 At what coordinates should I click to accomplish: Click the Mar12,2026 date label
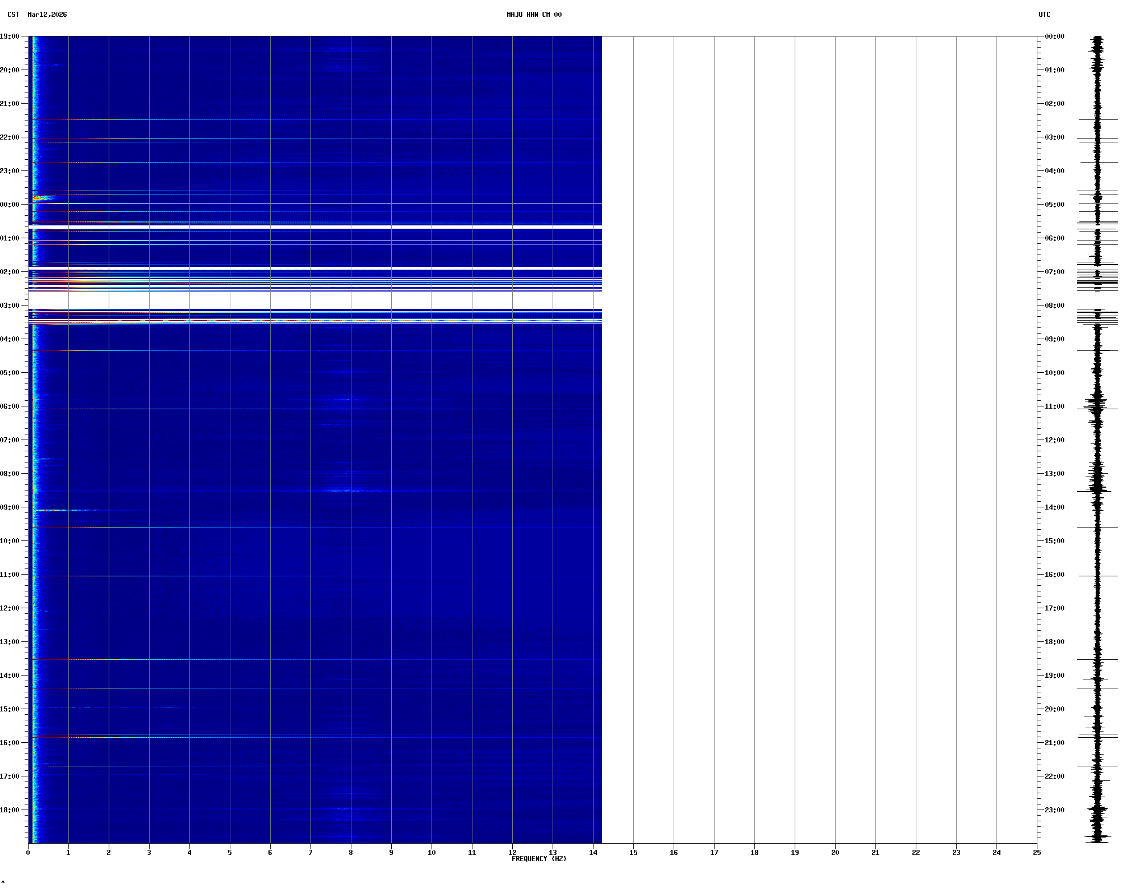tap(47, 15)
